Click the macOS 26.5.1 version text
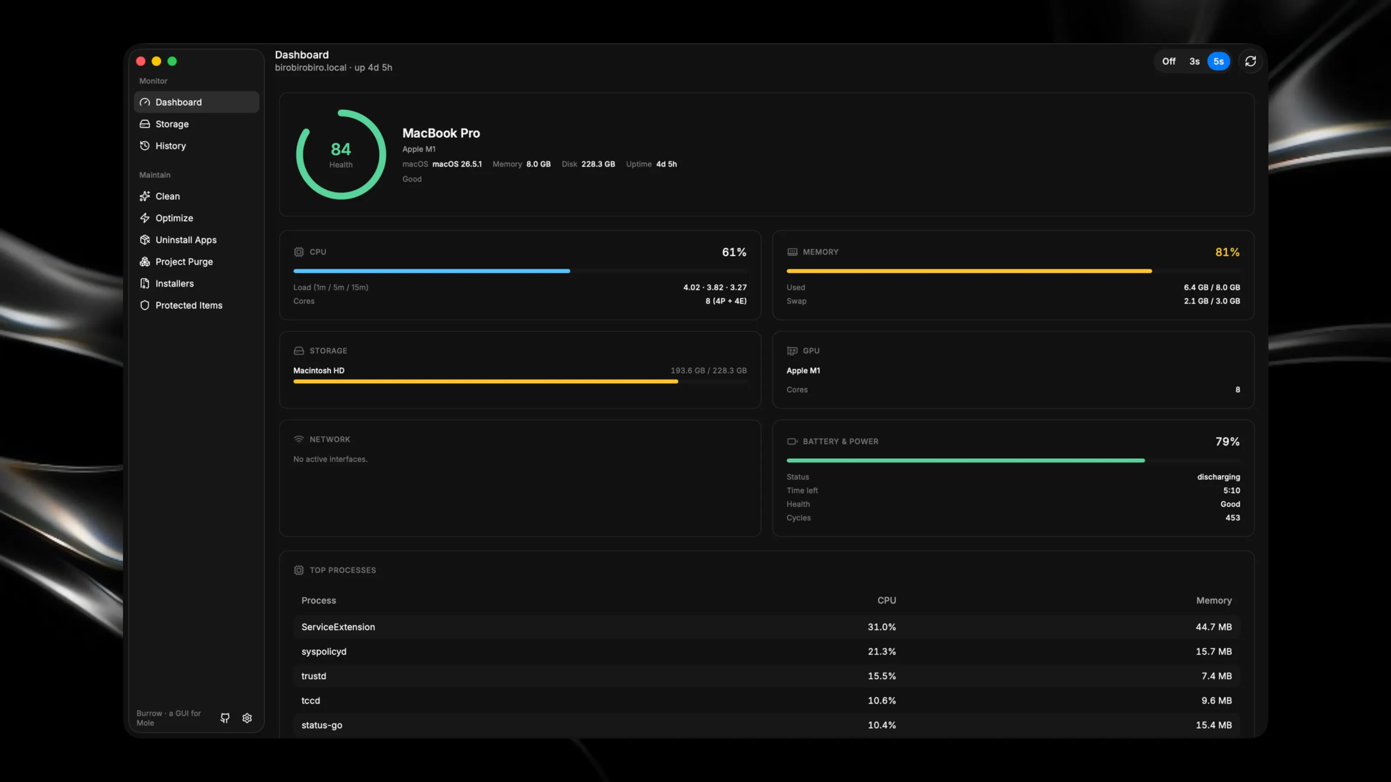This screenshot has height=782, width=1391. tap(457, 164)
